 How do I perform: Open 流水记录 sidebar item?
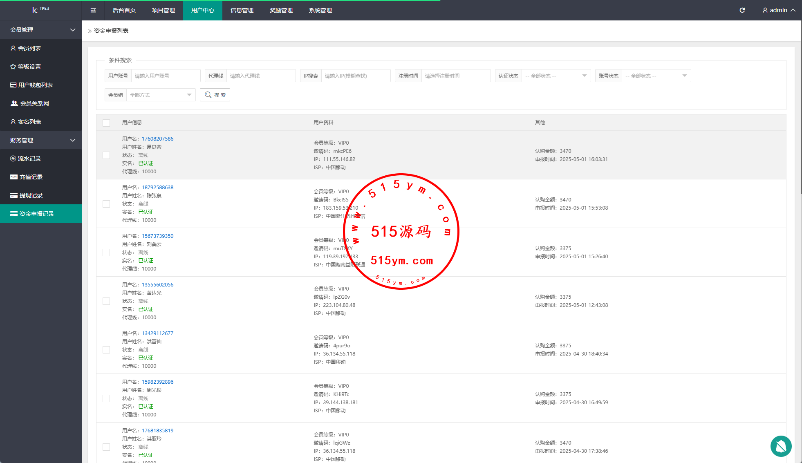point(29,159)
